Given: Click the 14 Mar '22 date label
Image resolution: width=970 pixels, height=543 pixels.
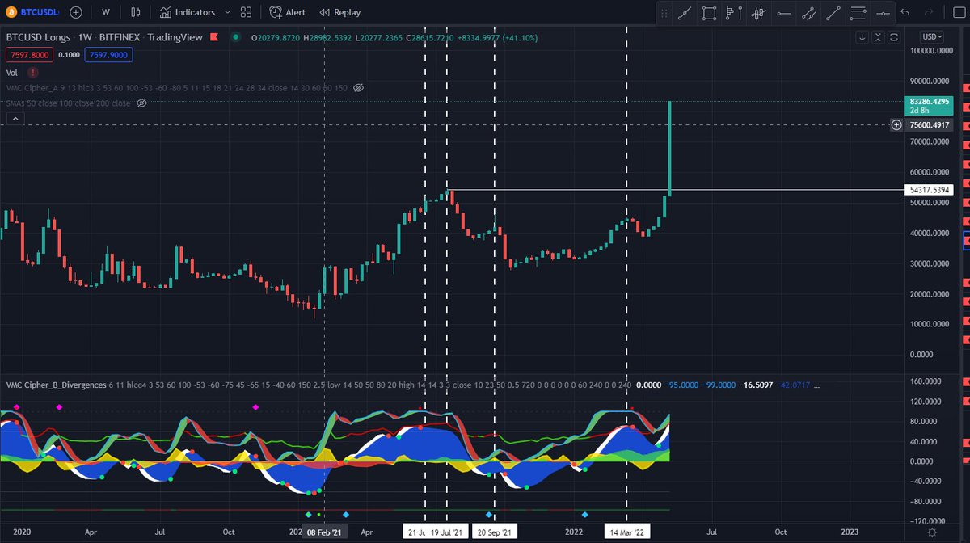Looking at the screenshot, I should 628,532.
